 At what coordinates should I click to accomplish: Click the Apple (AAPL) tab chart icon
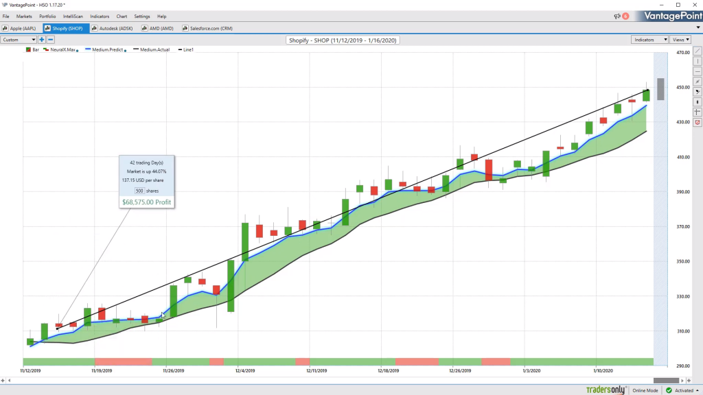(x=5, y=28)
